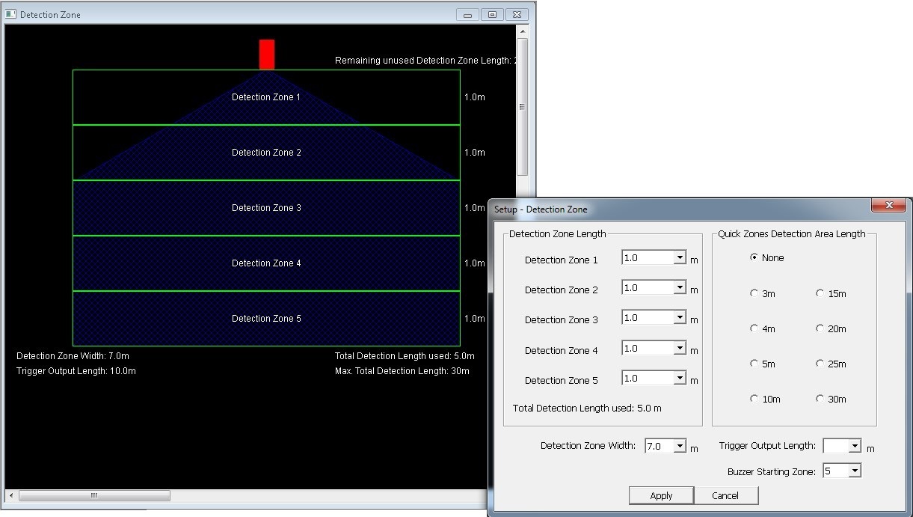Open the Detection Zone 1 length dropdown

coord(679,258)
